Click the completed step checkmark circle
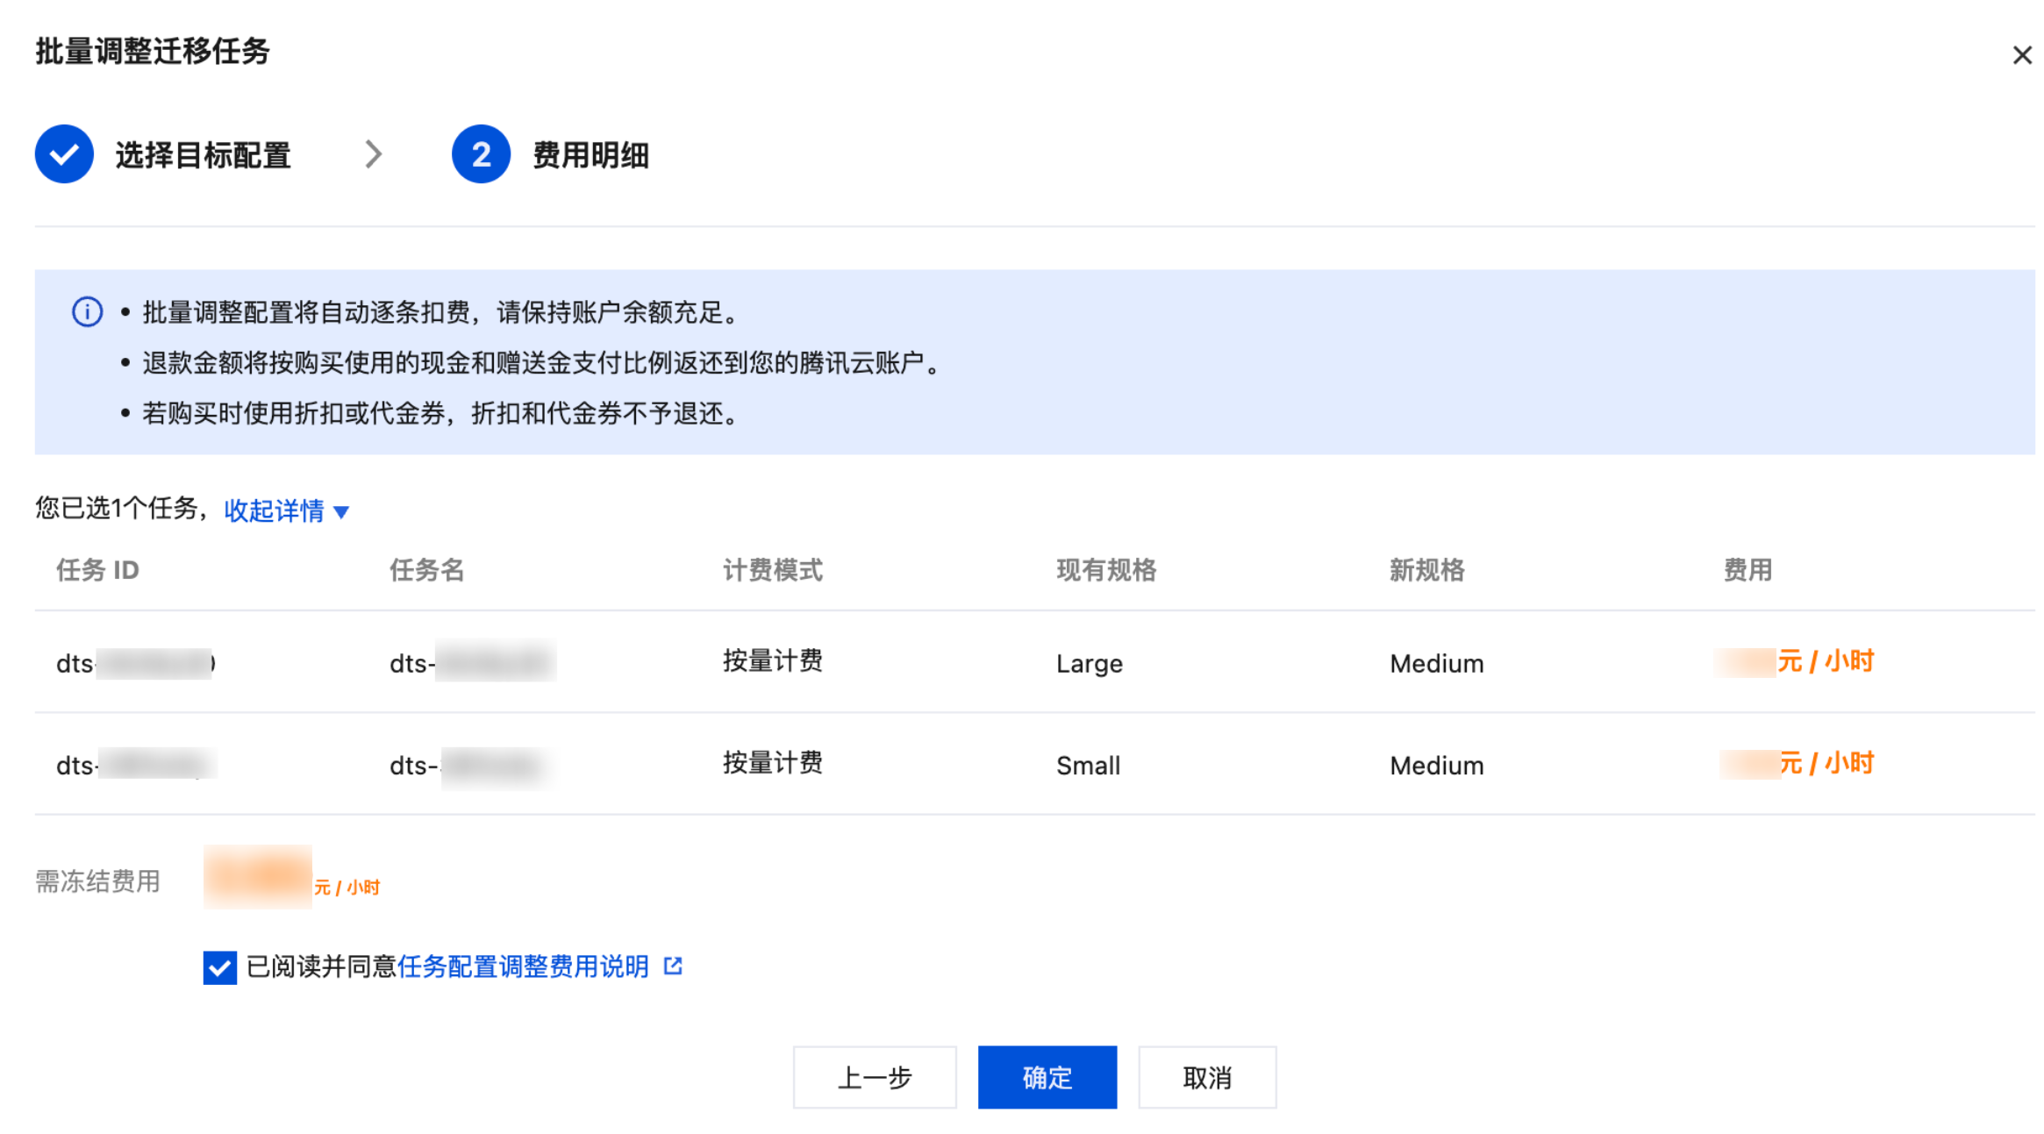This screenshot has width=2044, height=1134. pyautogui.click(x=64, y=154)
